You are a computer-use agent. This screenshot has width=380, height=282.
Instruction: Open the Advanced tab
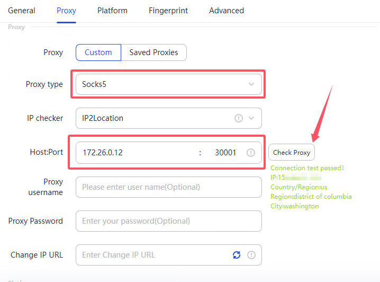(227, 11)
